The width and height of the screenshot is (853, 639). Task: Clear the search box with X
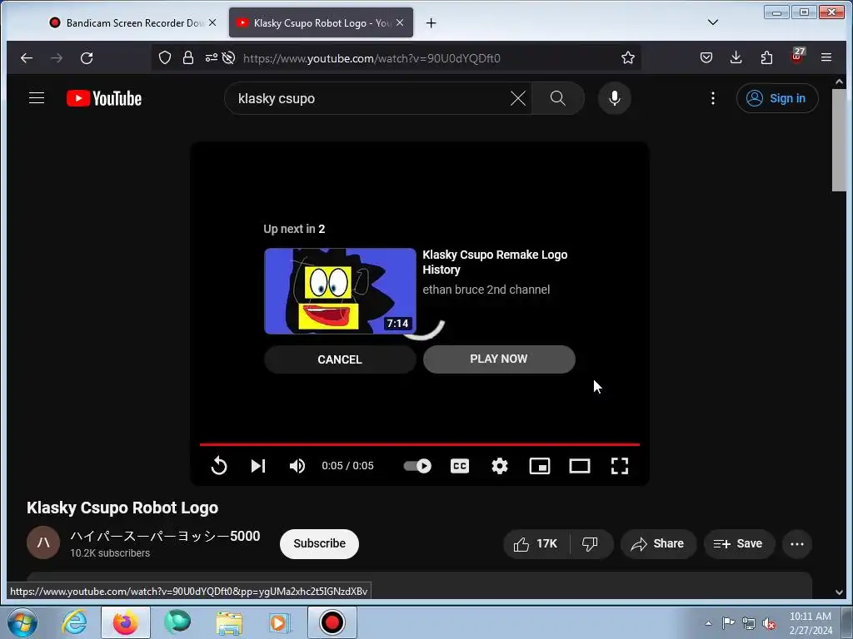point(518,98)
